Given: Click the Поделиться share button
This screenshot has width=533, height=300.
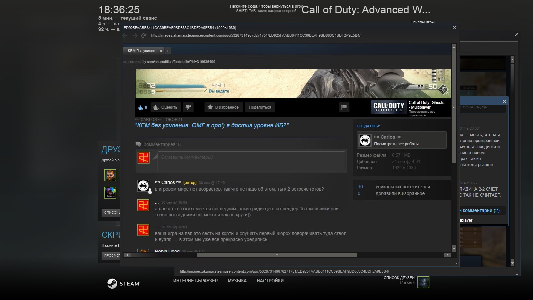Looking at the screenshot, I should 260,107.
